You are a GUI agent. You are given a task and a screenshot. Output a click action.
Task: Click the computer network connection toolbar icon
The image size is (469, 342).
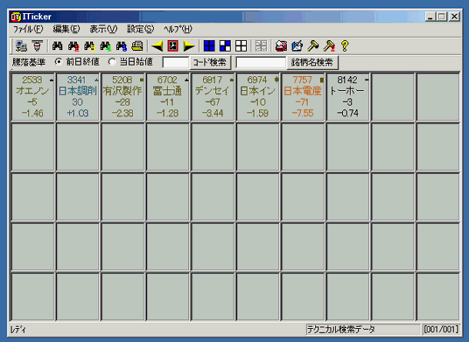21,46
